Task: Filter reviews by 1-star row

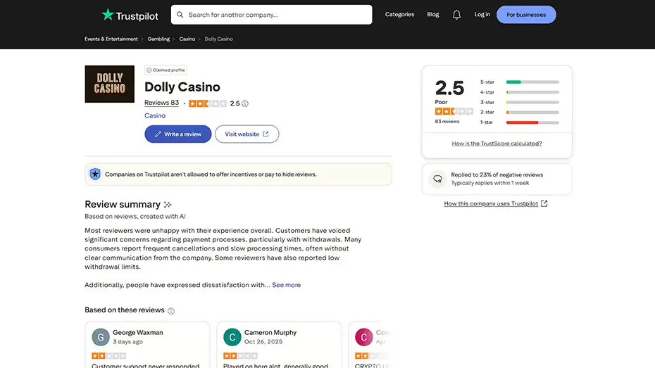Action: 519,122
